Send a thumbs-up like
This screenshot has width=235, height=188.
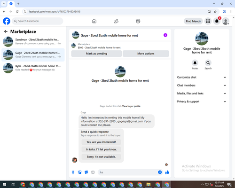tap(167, 172)
